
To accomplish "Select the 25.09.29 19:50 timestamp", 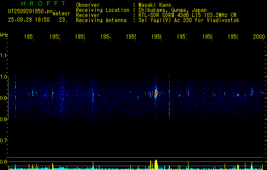I will [29, 20].
